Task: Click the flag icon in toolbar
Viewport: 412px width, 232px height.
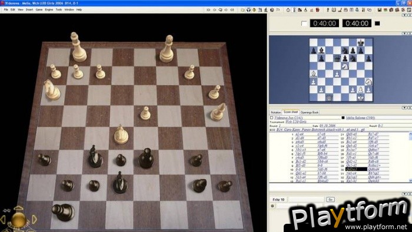Action: point(278,10)
